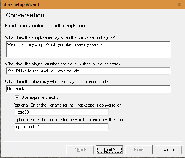Screen dimensions: 185x158
Task: Focus the 'Yes. I'd like to see' field
Action: click(88, 71)
